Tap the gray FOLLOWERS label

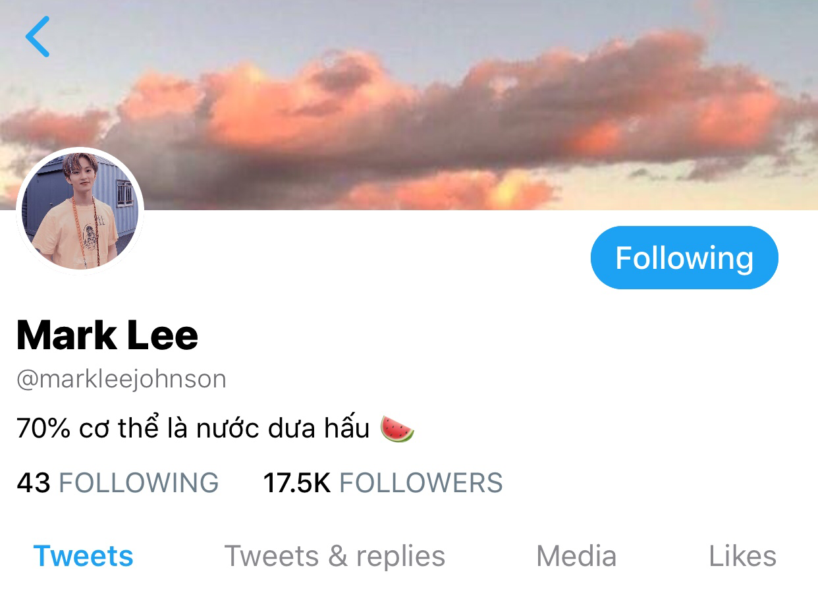[421, 483]
